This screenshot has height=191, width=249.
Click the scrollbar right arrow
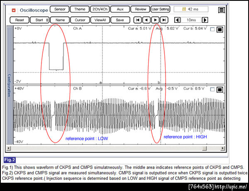tap(222, 148)
